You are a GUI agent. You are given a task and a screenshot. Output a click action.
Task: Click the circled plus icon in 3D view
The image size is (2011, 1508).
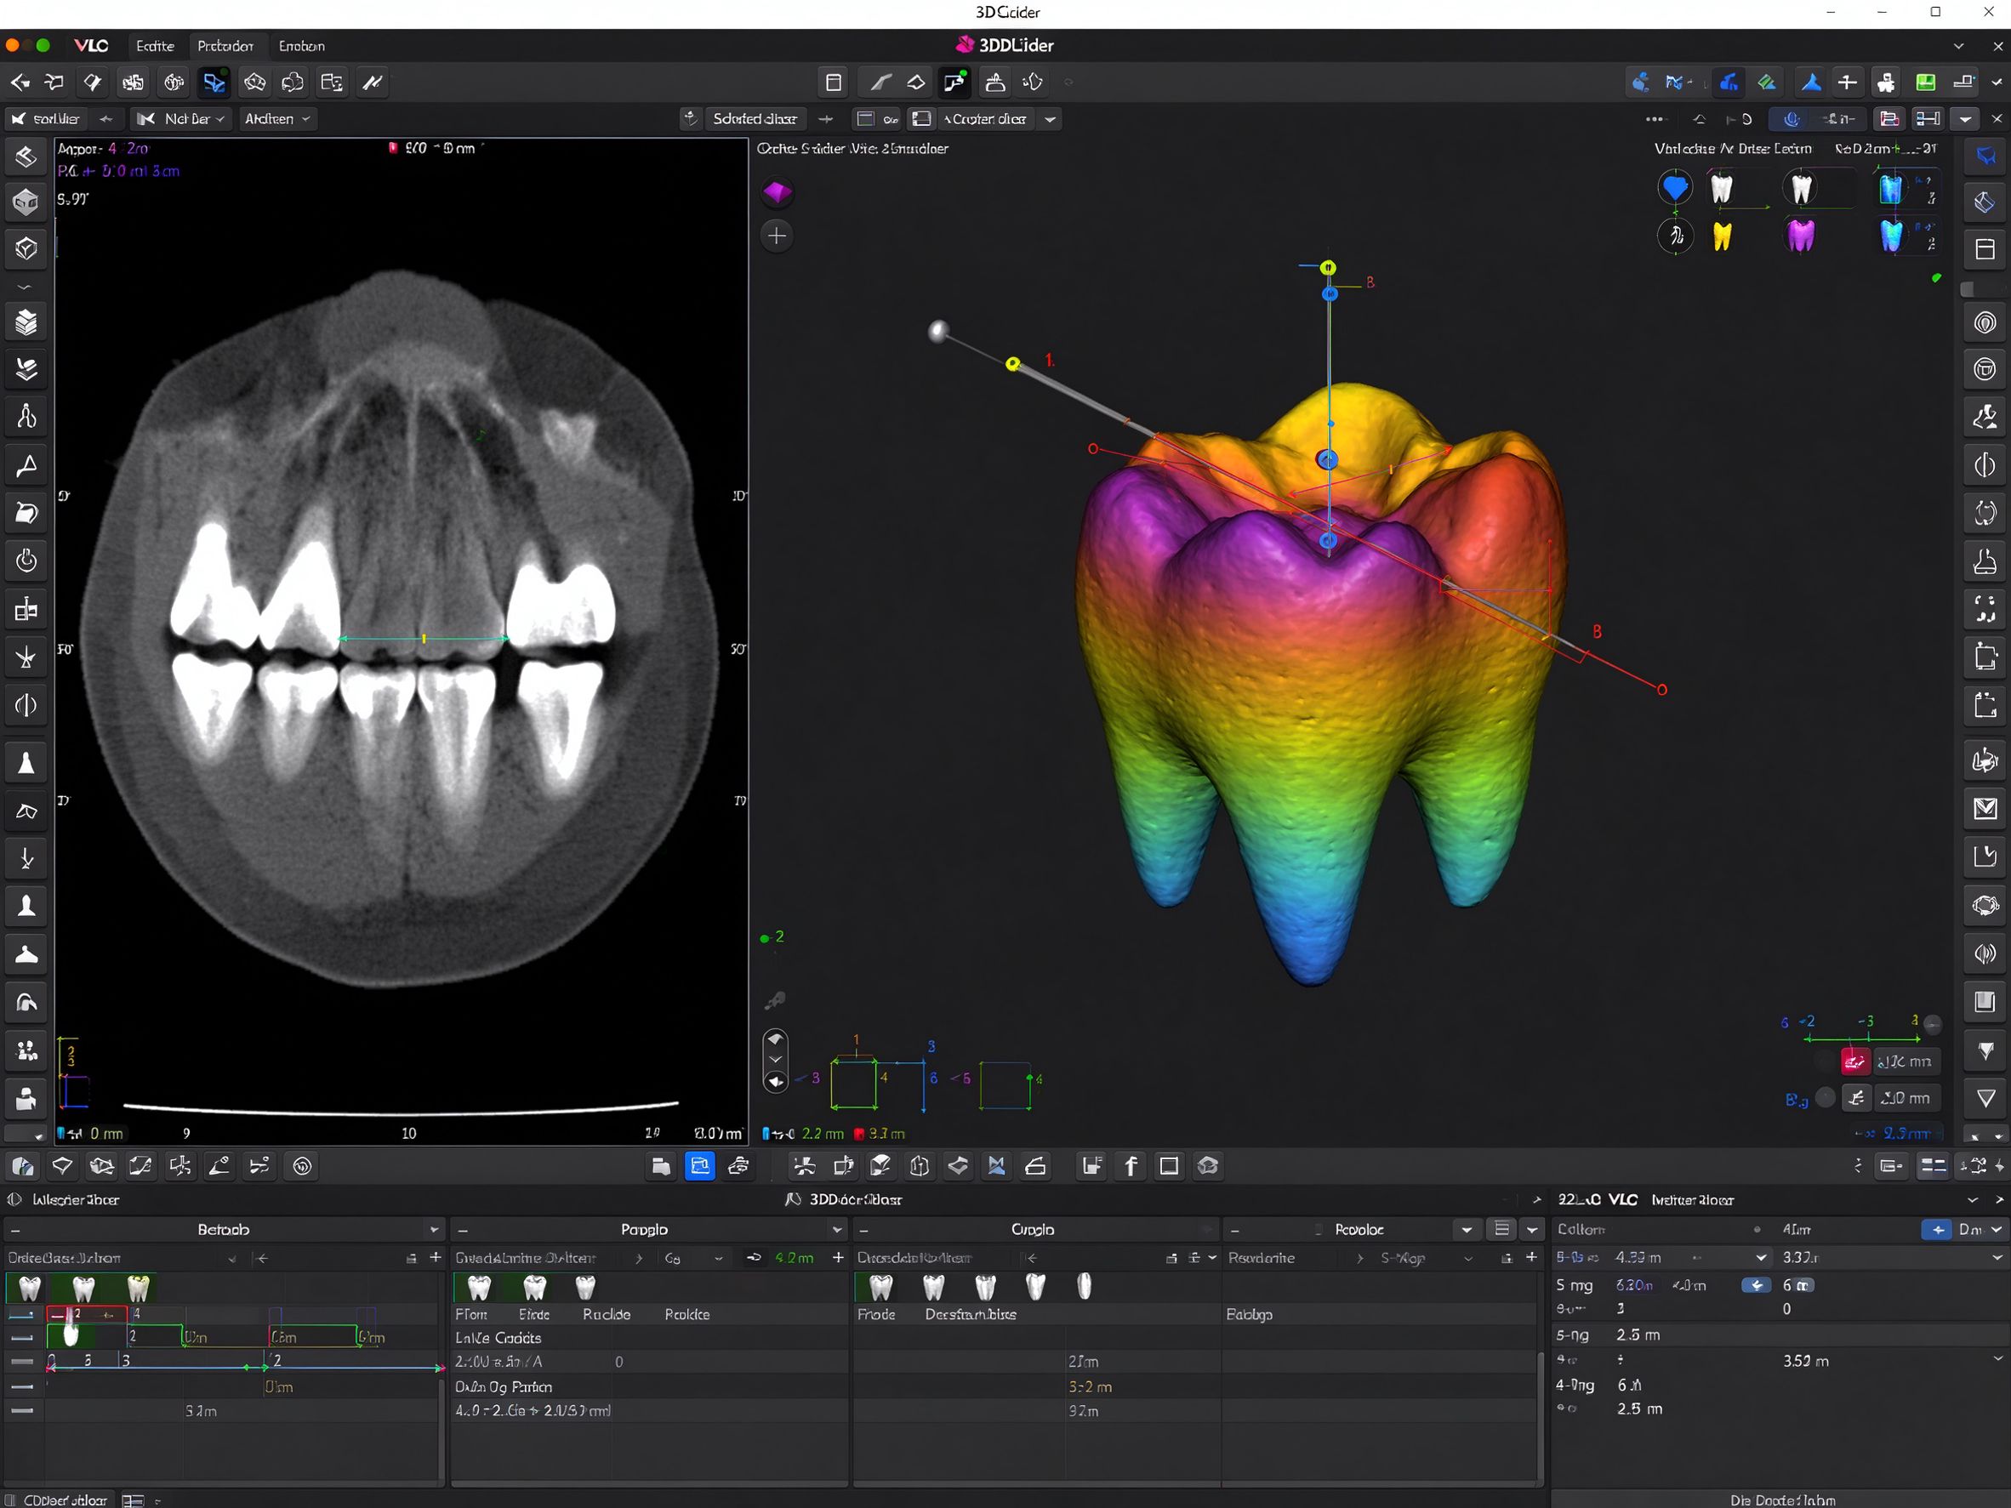pyautogui.click(x=777, y=236)
